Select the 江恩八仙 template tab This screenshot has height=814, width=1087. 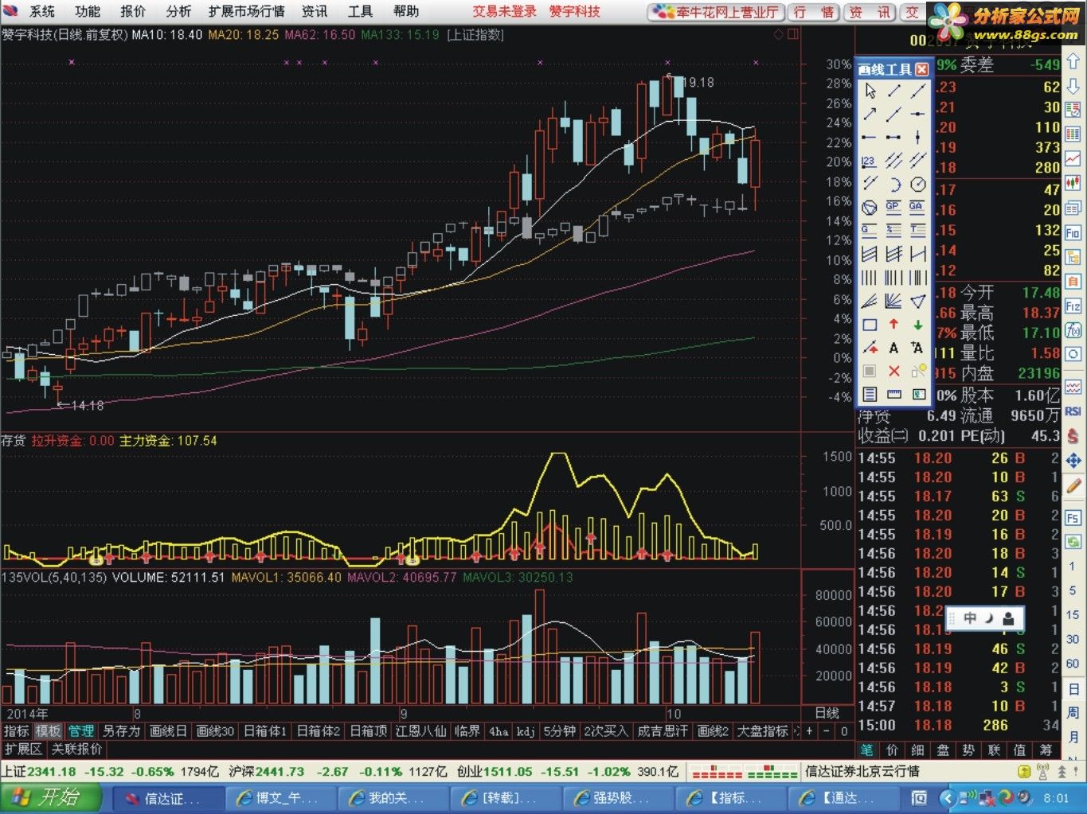pyautogui.click(x=420, y=730)
